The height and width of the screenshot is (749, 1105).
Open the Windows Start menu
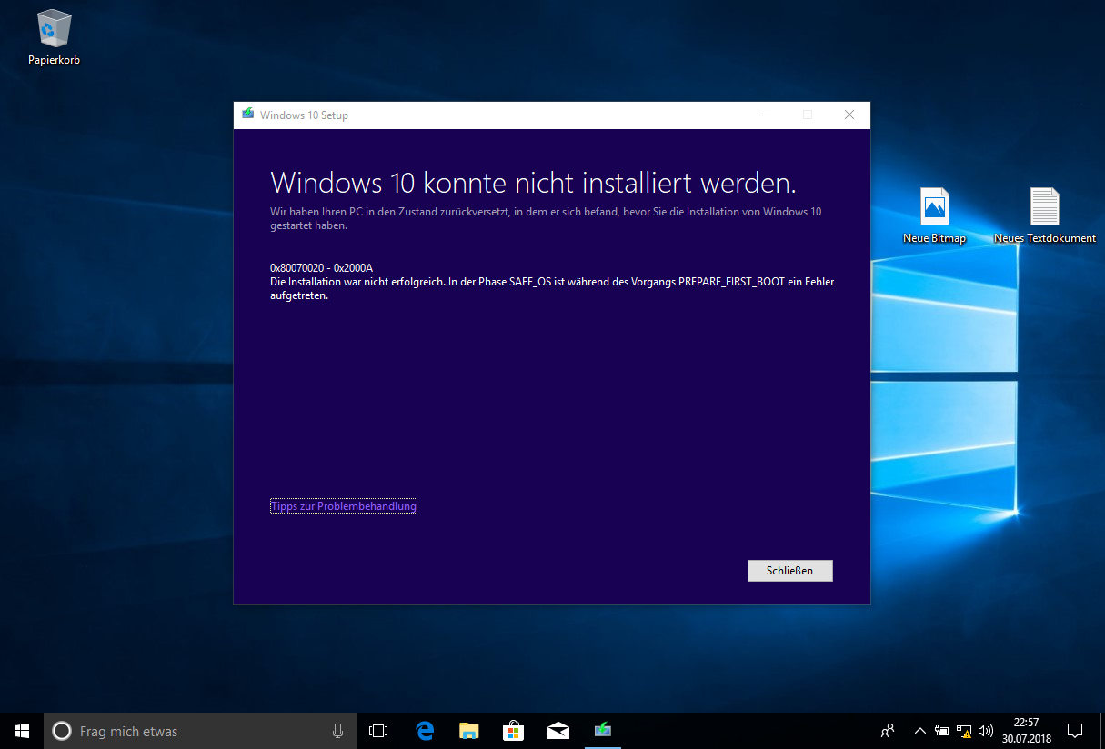22,731
